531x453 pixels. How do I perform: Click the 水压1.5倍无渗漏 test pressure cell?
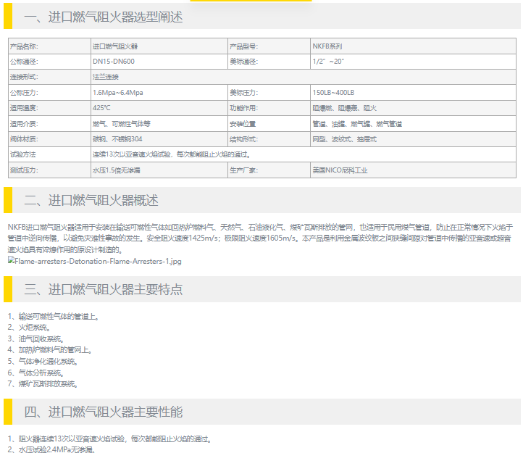point(117,170)
